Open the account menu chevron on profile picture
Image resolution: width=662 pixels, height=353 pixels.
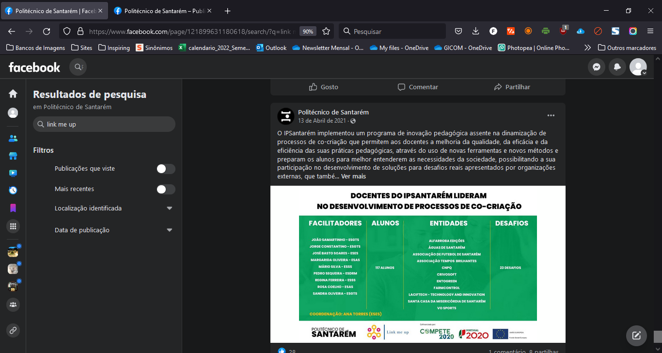click(x=644, y=72)
